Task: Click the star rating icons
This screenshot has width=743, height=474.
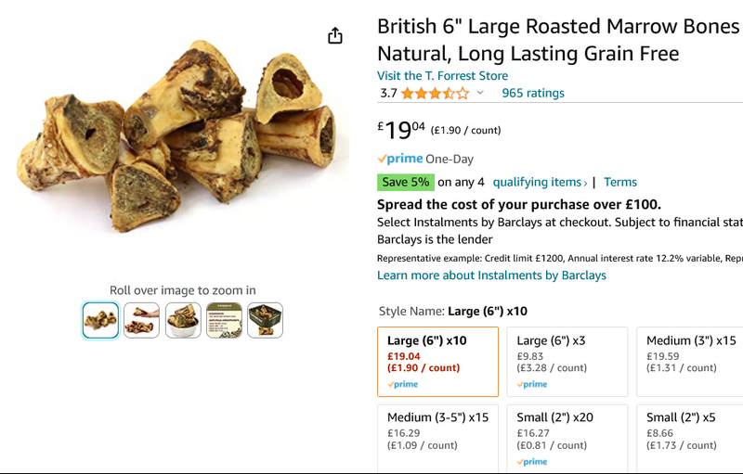Action: pos(435,93)
